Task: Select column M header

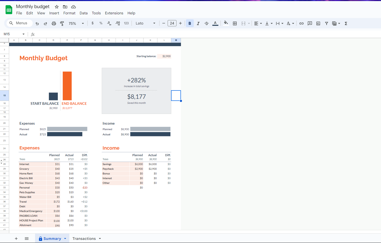Action: (x=176, y=40)
